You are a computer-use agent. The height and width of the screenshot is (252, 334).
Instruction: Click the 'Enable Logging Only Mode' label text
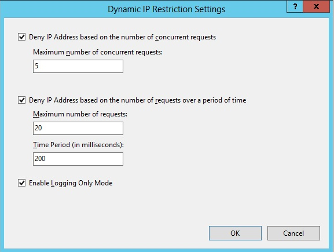[71, 183]
